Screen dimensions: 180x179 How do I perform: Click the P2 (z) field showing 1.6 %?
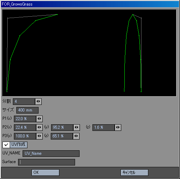104,127
